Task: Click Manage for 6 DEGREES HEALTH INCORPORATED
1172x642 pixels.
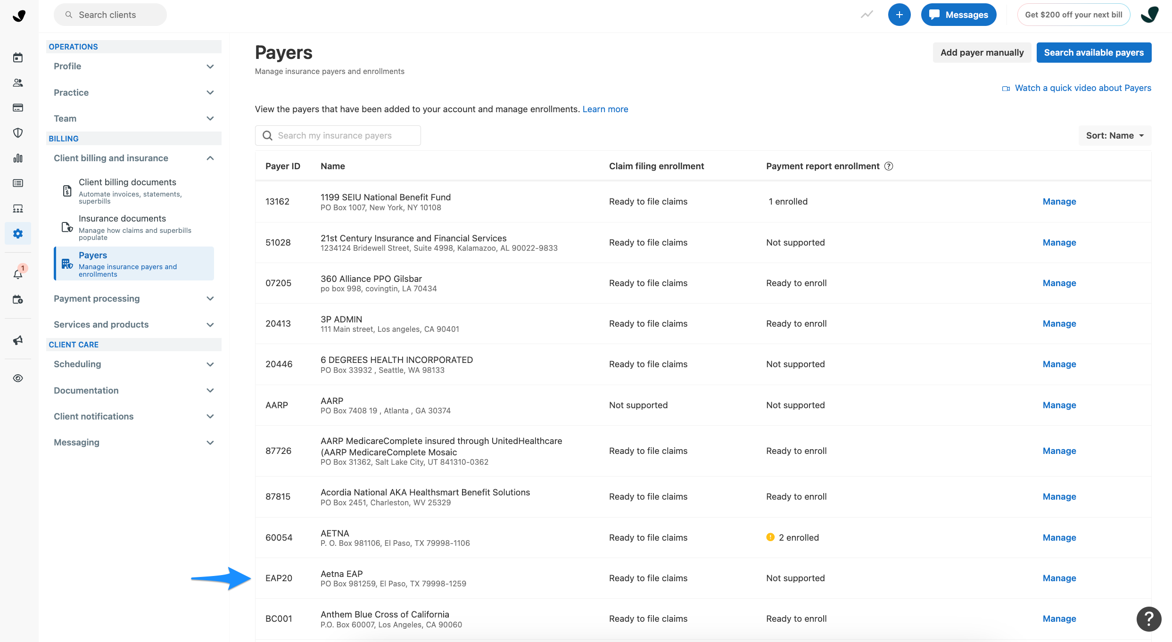Action: [x=1059, y=364]
